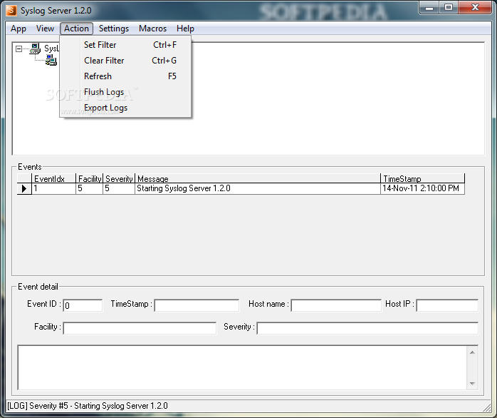The width and height of the screenshot is (497, 418).
Task: Click the Syslog Server app icon in title bar
Action: 11,10
